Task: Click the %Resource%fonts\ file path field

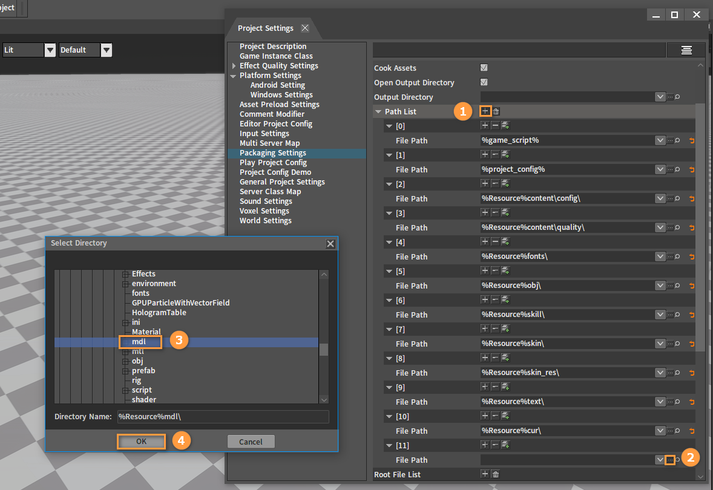Action: click(568, 257)
